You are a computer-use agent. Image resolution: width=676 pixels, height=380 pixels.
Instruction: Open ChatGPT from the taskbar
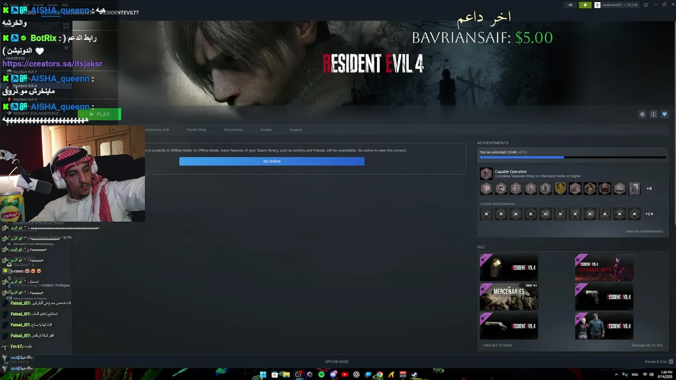click(356, 375)
